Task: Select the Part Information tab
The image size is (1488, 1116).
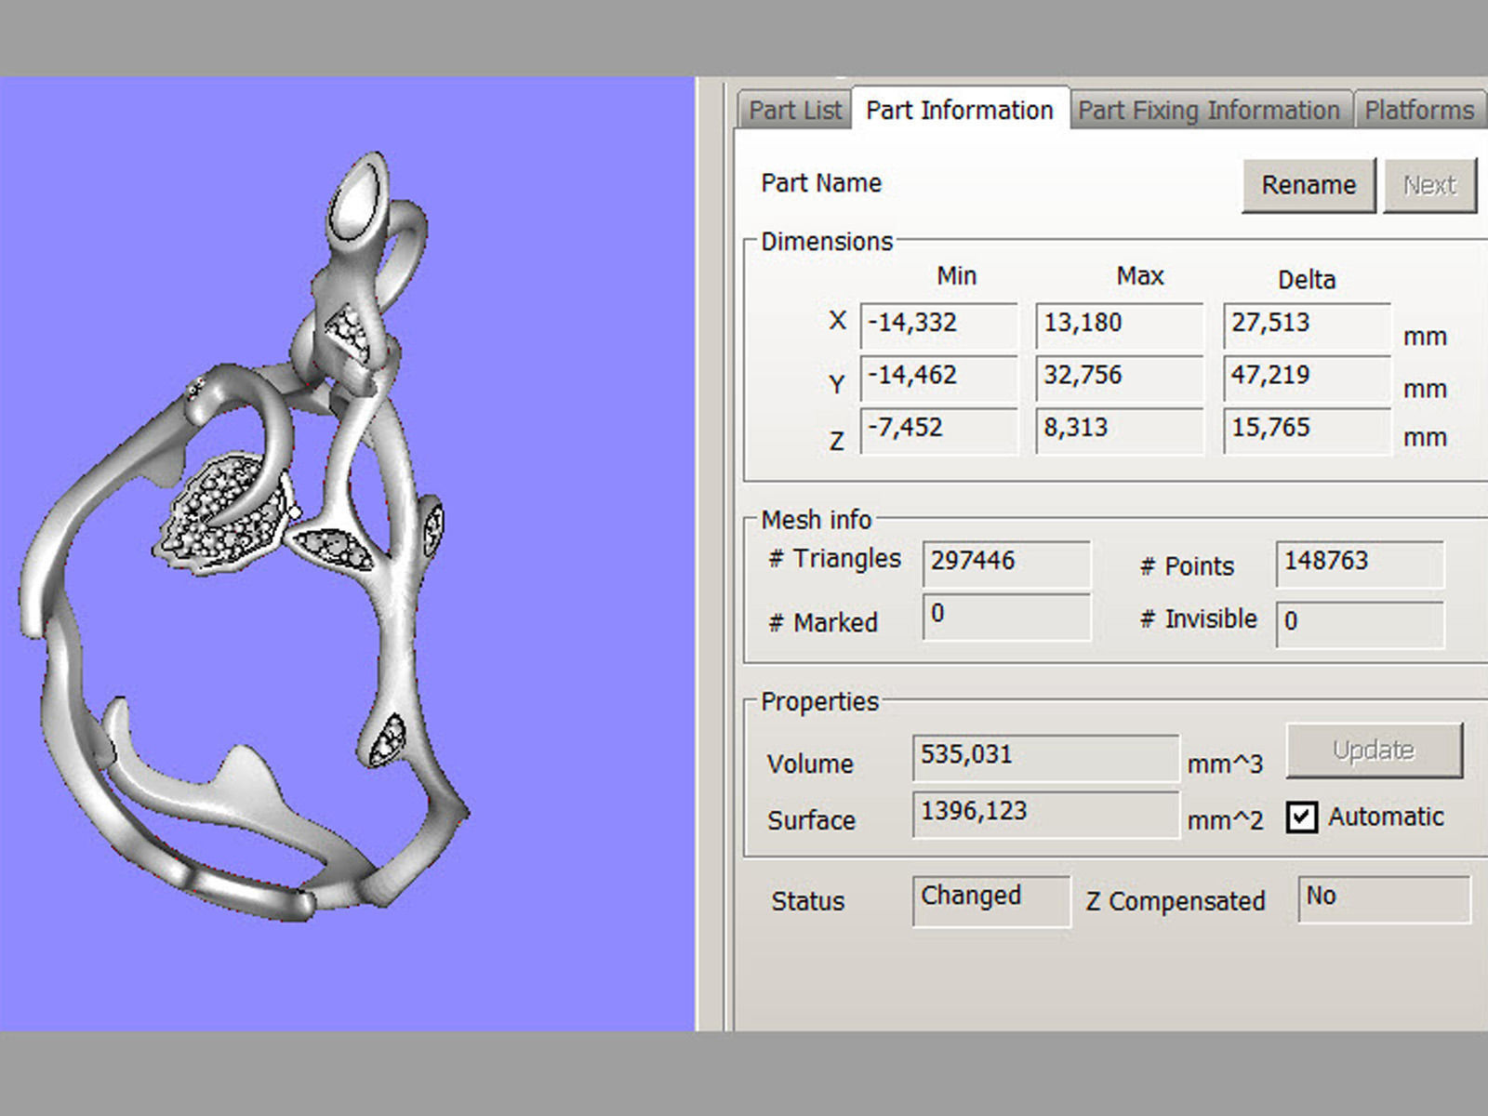Action: (959, 111)
